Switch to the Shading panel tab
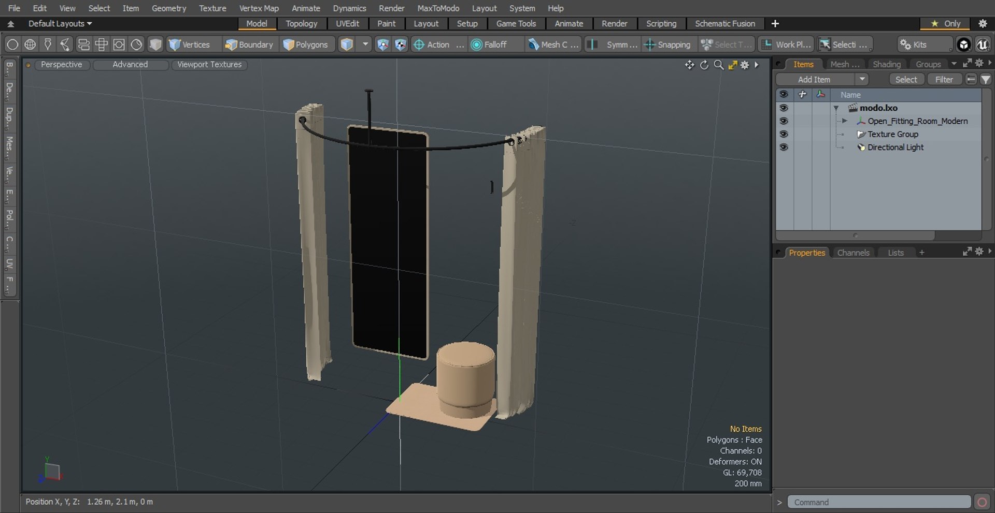The width and height of the screenshot is (995, 513). tap(886, 64)
